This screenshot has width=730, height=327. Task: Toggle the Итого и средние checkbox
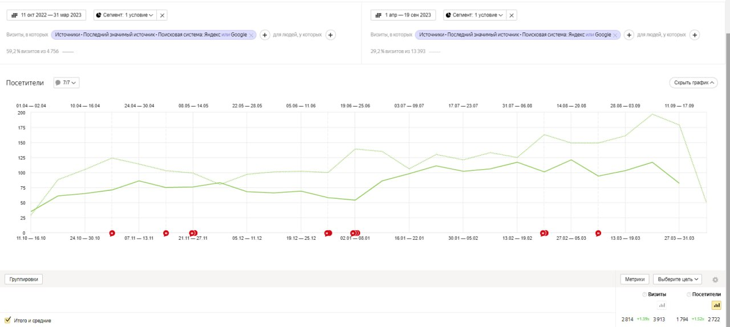(8, 320)
